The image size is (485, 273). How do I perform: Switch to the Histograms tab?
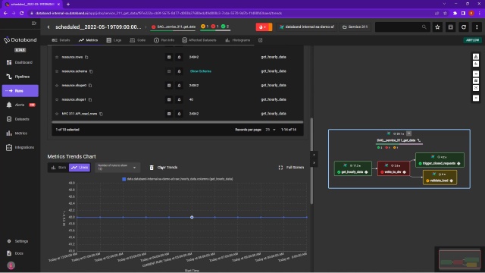[238, 40]
